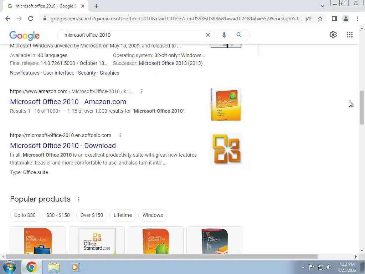Screen dimensions: 365x274
Task: Open Google quick settings gear
Action: coord(333,35)
